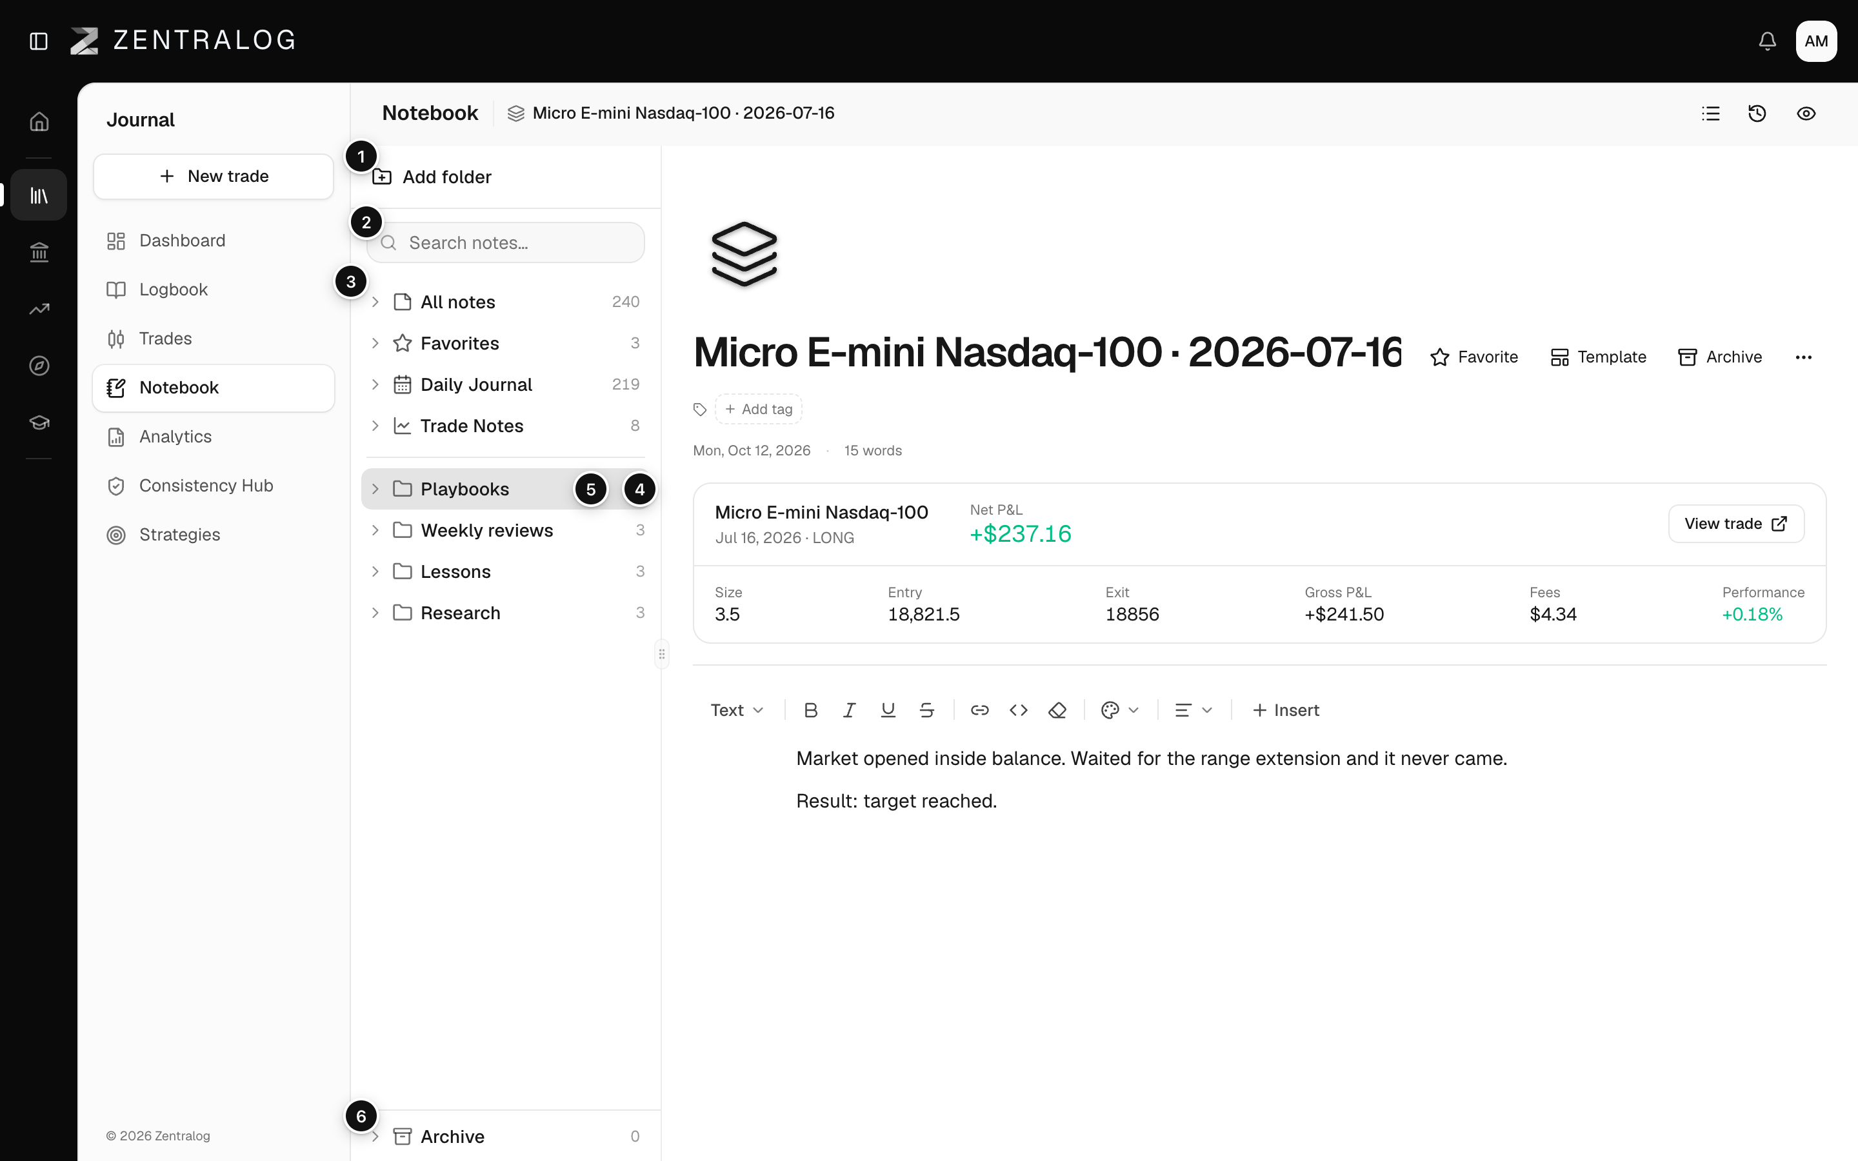Open the text color palette dropdown
The image size is (1858, 1161).
pos(1119,710)
